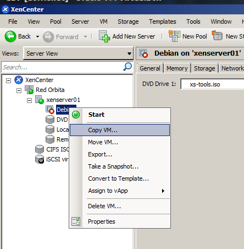Open the Window menu
This screenshot has height=249, width=244.
tap(221, 21)
